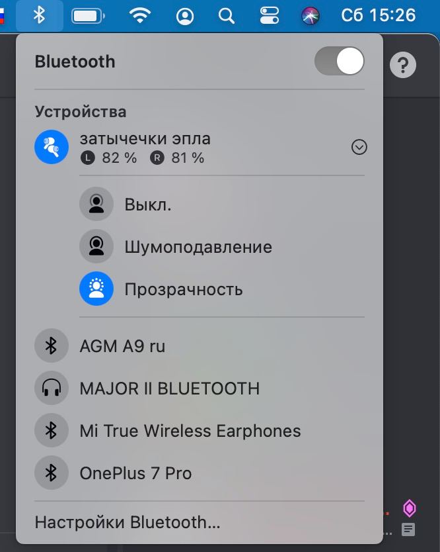Connect Mi True Wireless Earphones

pos(200,430)
